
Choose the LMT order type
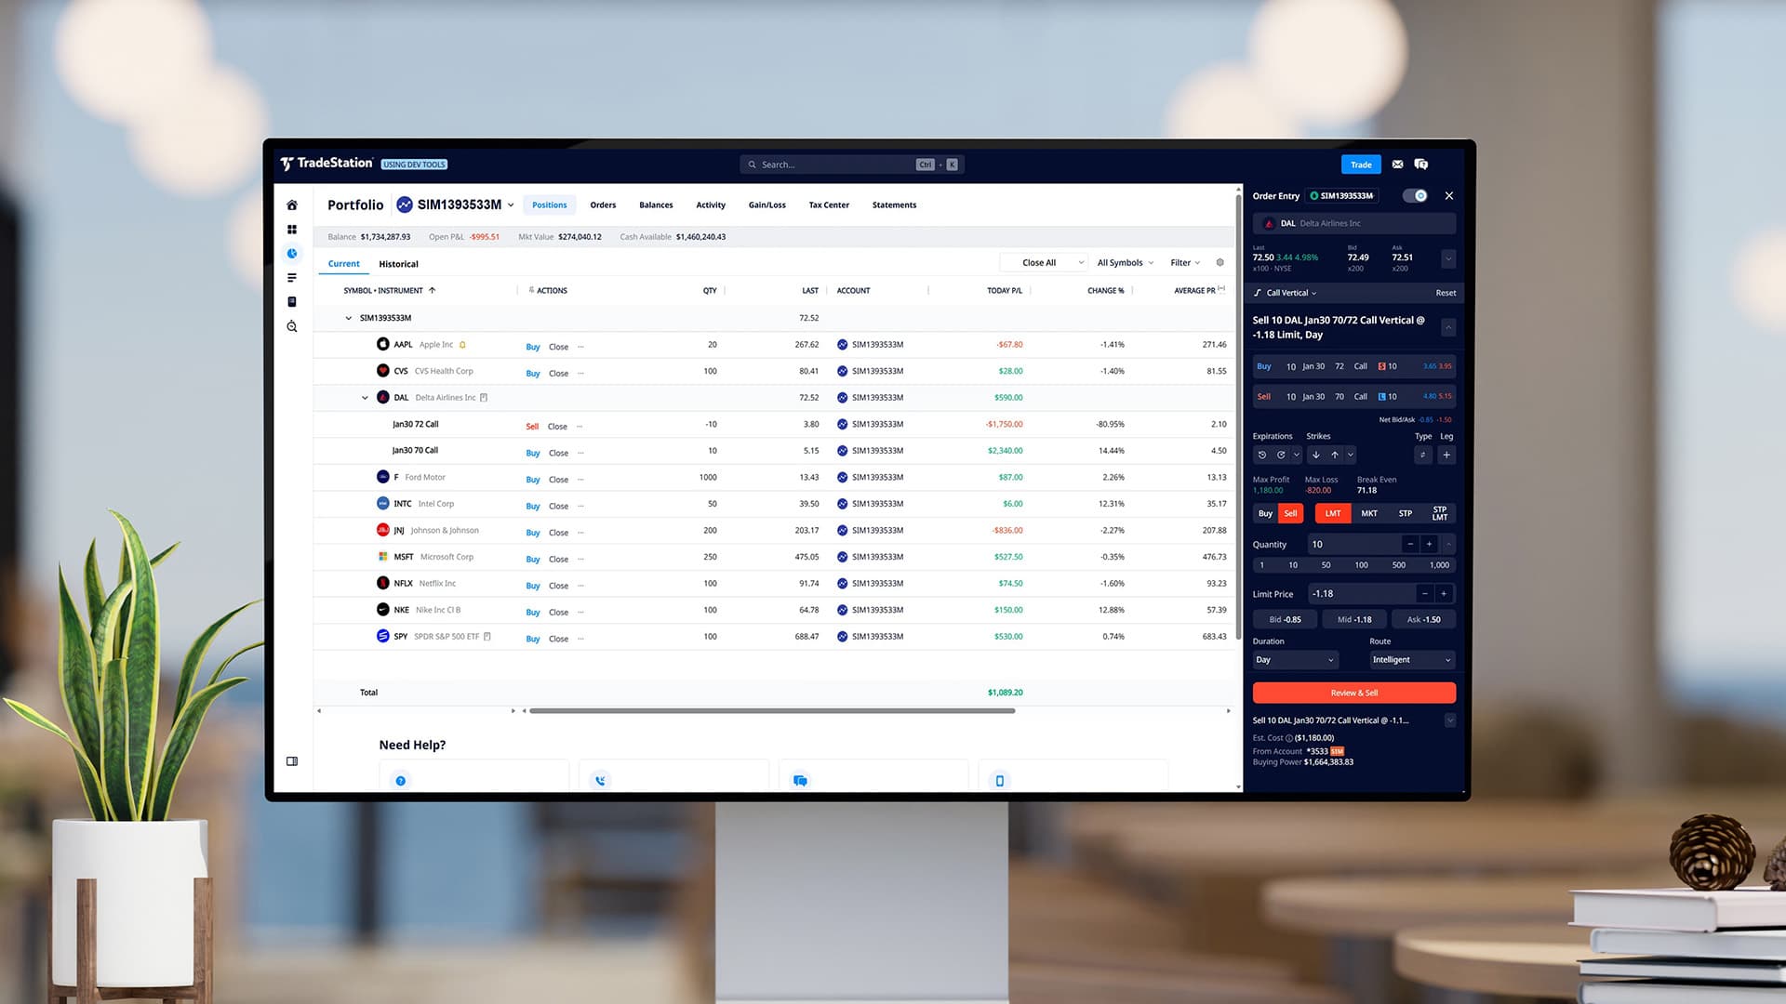1333,514
